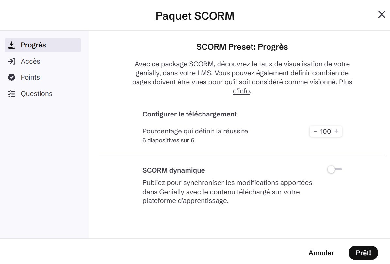Open the "Plus d'info" link
The height and width of the screenshot is (264, 390).
coord(345,82)
